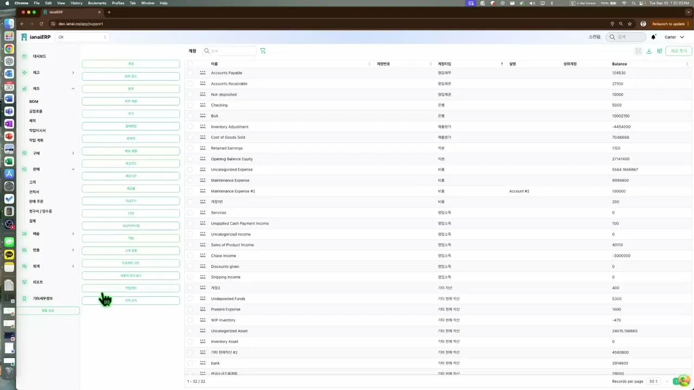Viewport: 694px width, 390px height.
Task: Open Chrome History menu
Action: (x=76, y=3)
